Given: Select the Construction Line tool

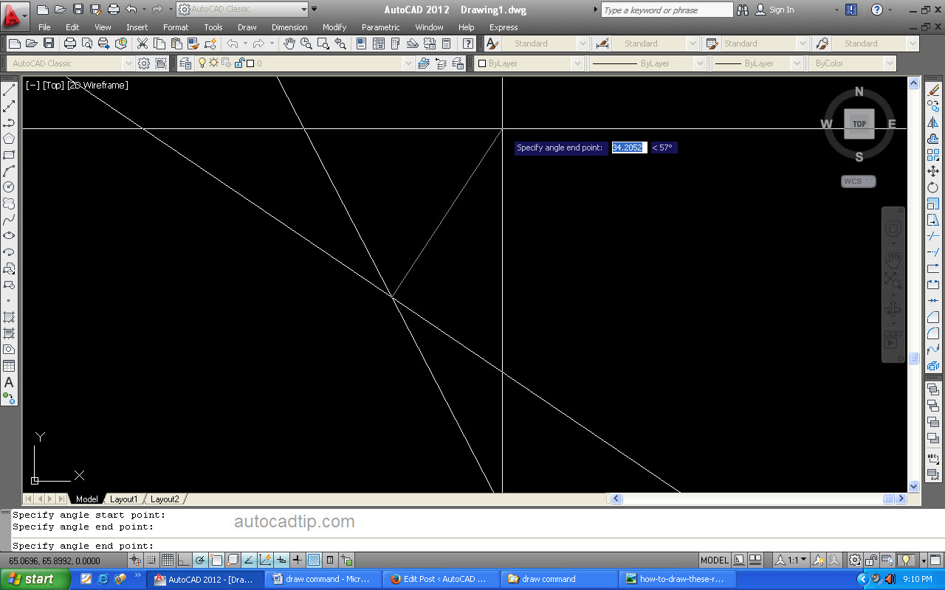Looking at the screenshot, I should (x=9, y=107).
